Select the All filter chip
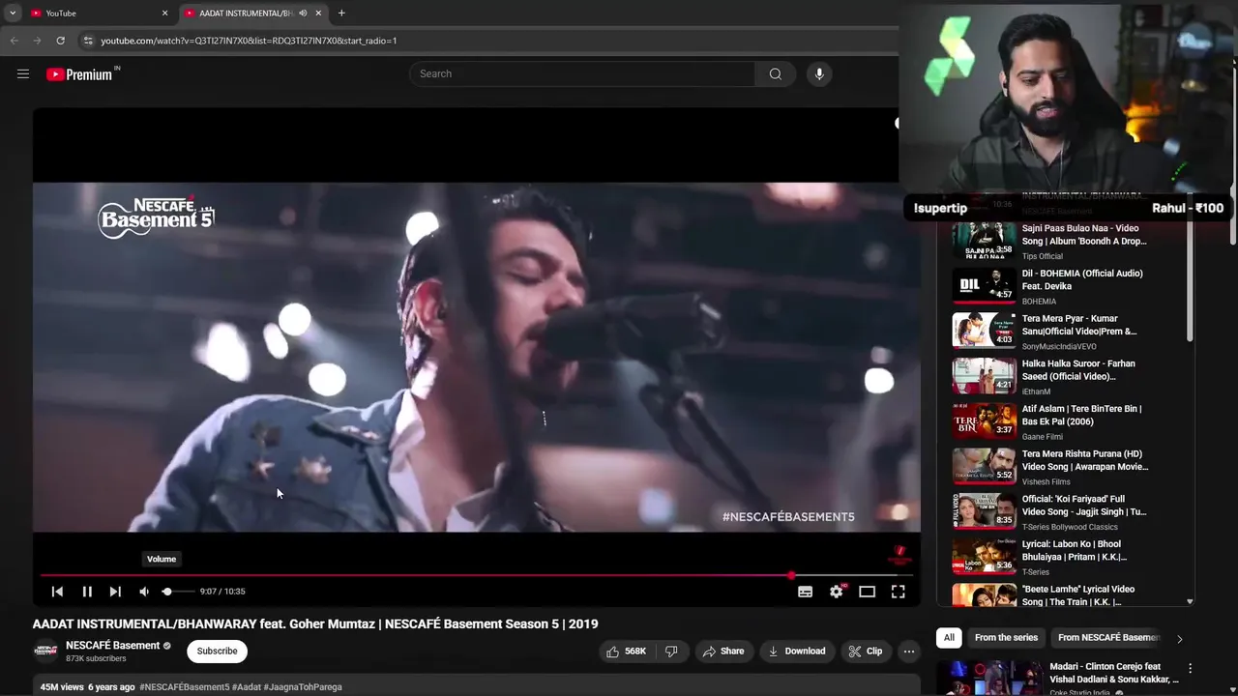The image size is (1238, 696). pyautogui.click(x=949, y=638)
